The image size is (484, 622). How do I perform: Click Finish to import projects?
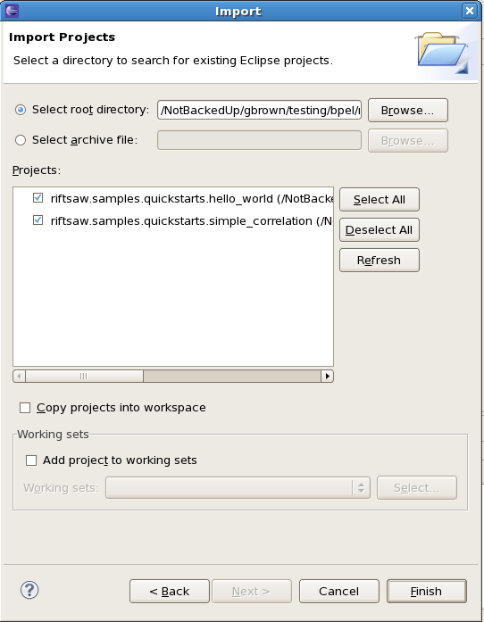(x=427, y=592)
